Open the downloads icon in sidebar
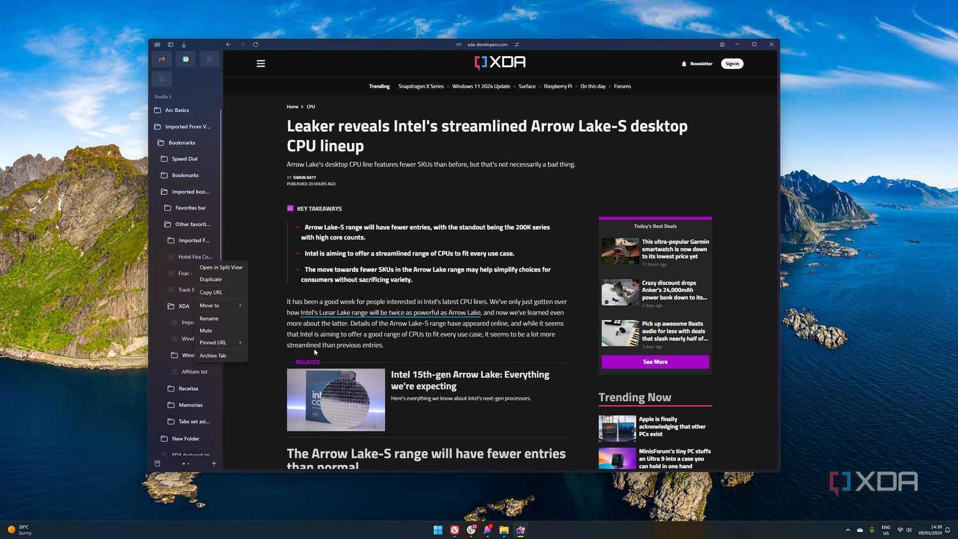This screenshot has height=539, width=958. tap(184, 45)
